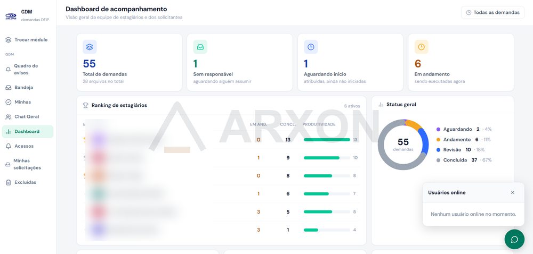
Task: Open Chat Geral
Action: pos(28,116)
